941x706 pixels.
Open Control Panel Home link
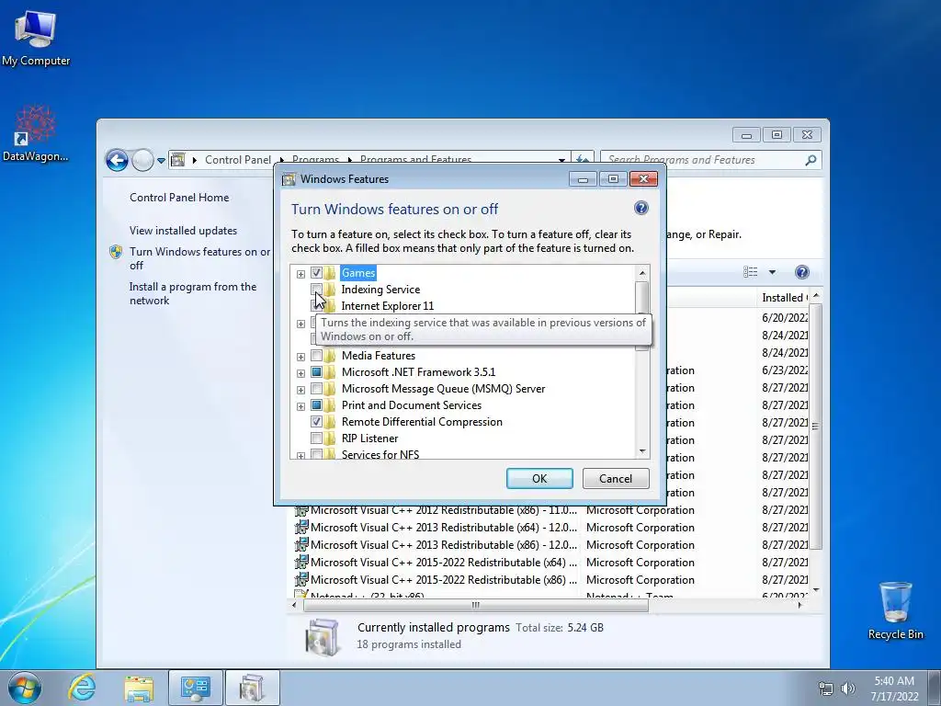tap(179, 198)
